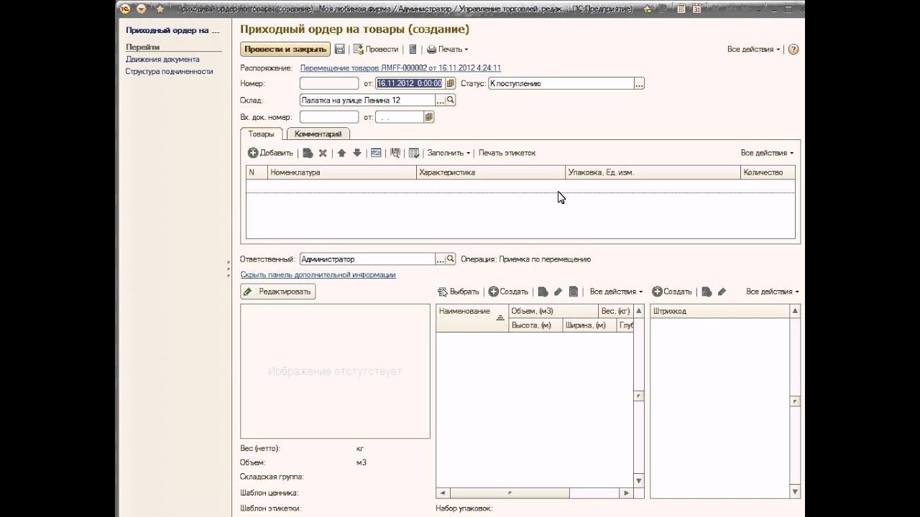Viewport: 920px width, 517px height.
Task: Click magnifier icon next to Склад field
Action: [451, 101]
